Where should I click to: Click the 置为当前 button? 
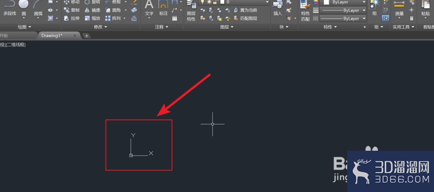pos(246,10)
